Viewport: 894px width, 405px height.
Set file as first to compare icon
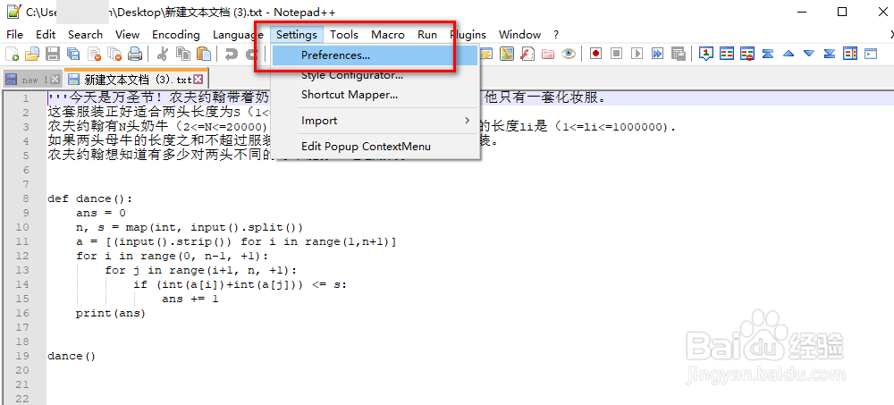coord(706,55)
